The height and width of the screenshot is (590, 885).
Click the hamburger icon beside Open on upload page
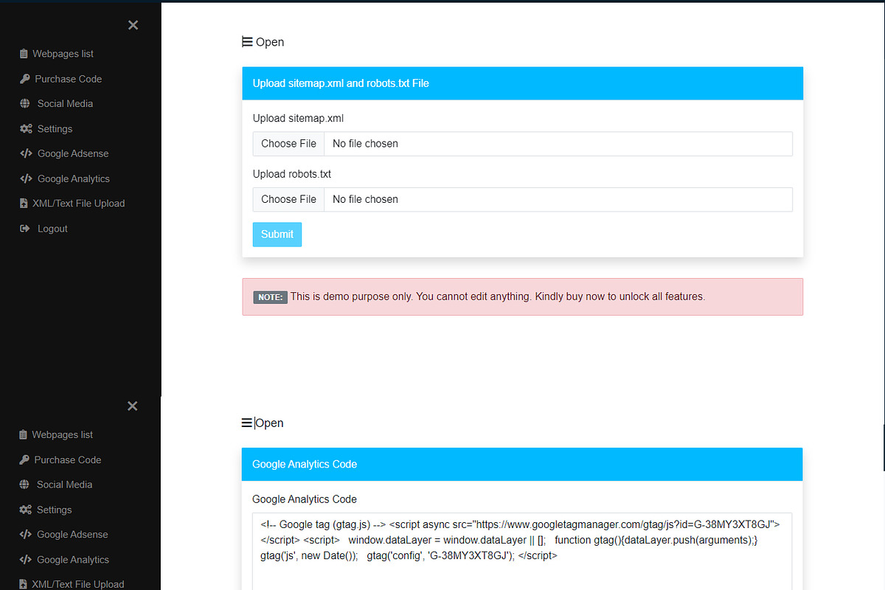pos(247,42)
